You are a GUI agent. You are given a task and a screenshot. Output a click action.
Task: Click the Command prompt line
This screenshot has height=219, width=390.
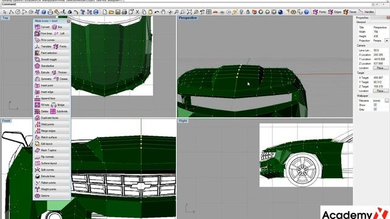pyautogui.click(x=186, y=4)
